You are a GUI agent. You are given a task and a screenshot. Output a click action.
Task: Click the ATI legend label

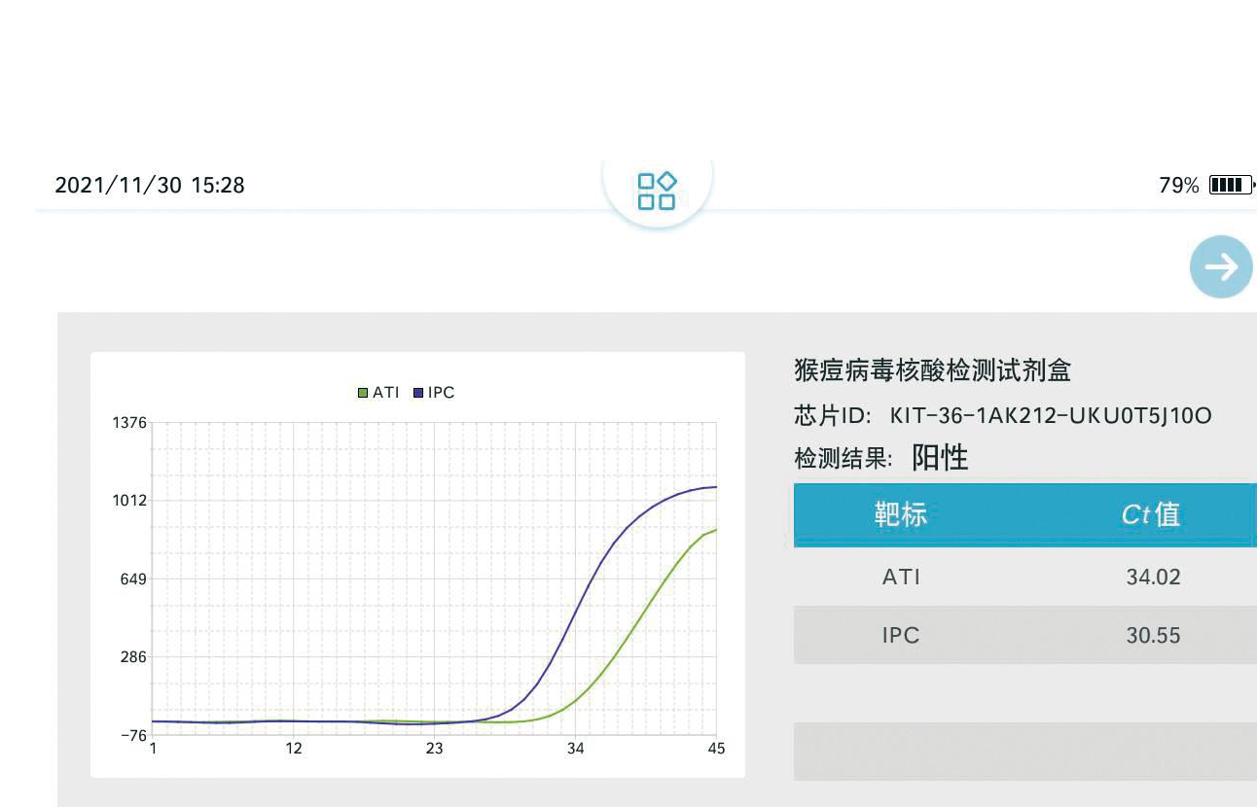[x=386, y=393]
